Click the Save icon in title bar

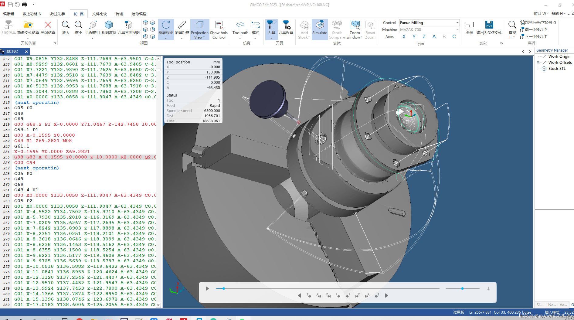tap(10, 4)
